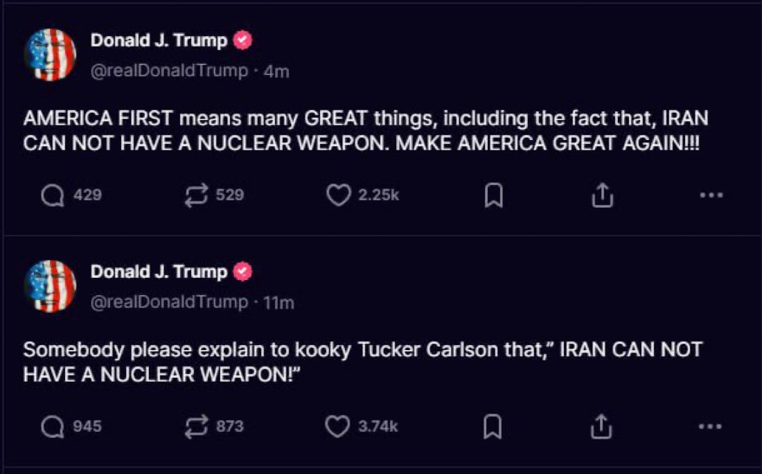Screen dimensions: 762x474
Task: Bookmark the Tucker Carlson post
Action: tap(492, 428)
